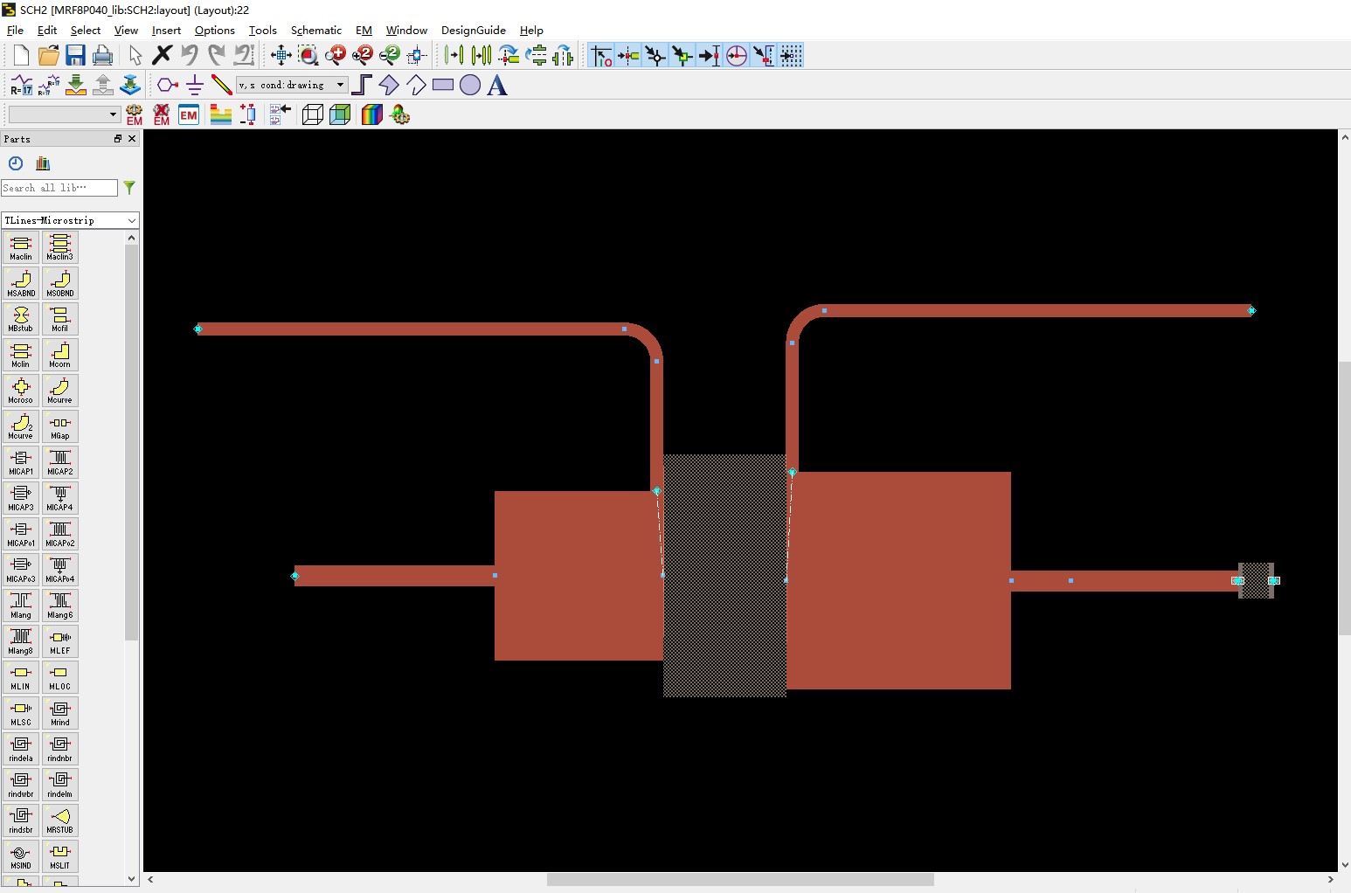This screenshot has width=1351, height=893.
Task: Open the TLines-Microstrip palette dropdown
Action: coord(70,220)
